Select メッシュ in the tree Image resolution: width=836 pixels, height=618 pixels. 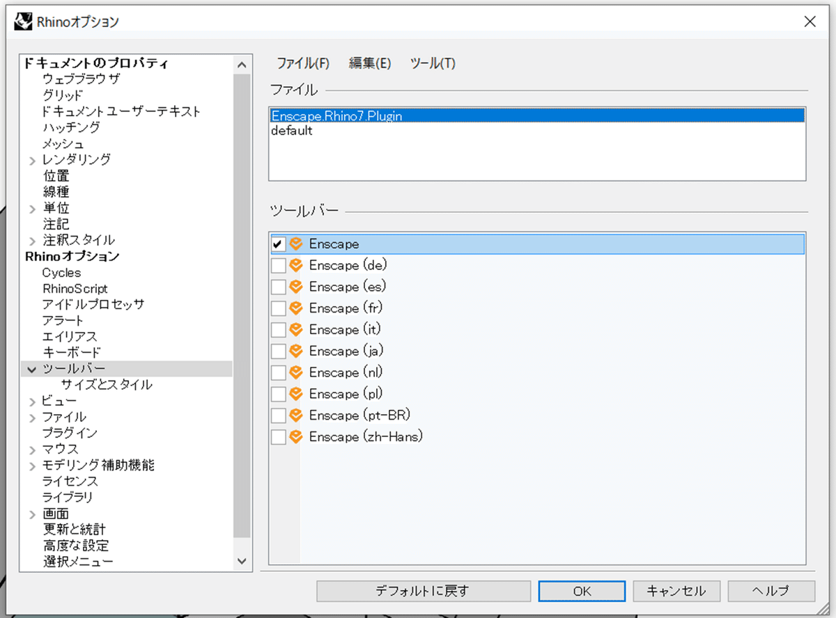(63, 144)
